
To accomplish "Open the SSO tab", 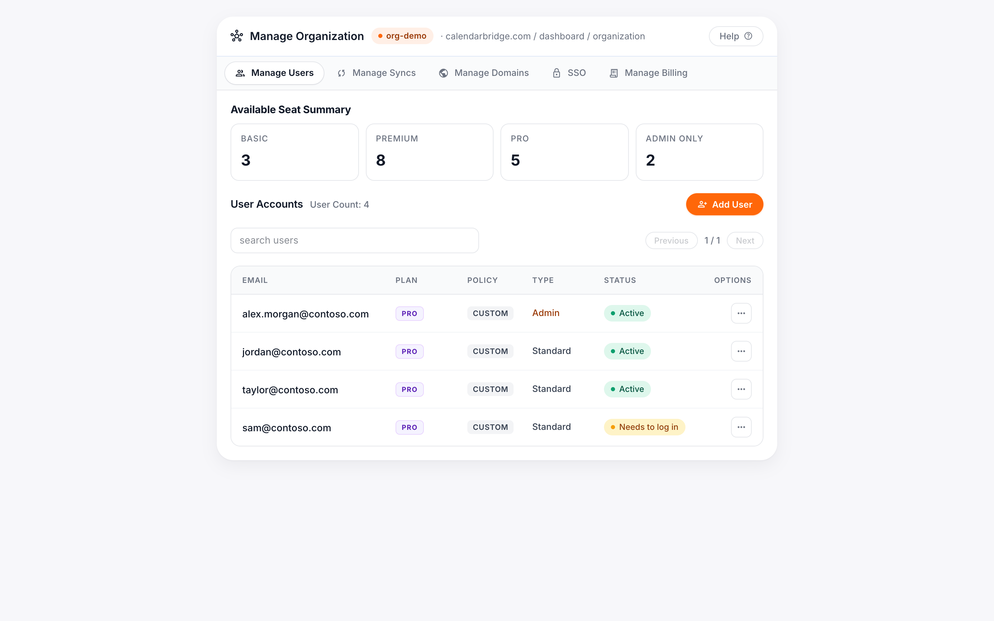I will point(569,73).
